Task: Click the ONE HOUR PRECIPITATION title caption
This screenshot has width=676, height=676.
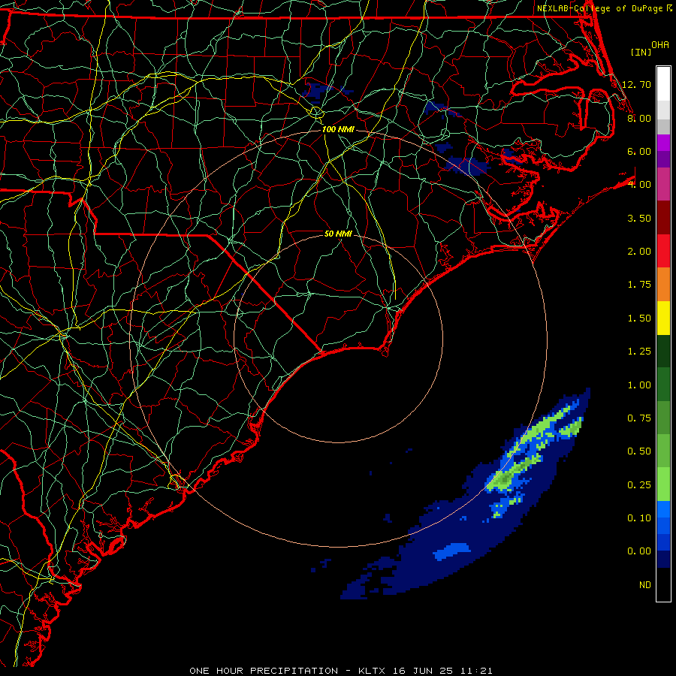Action: point(340,671)
